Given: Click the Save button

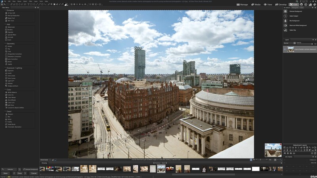Looking at the screenshot, I should [x=6, y=173].
